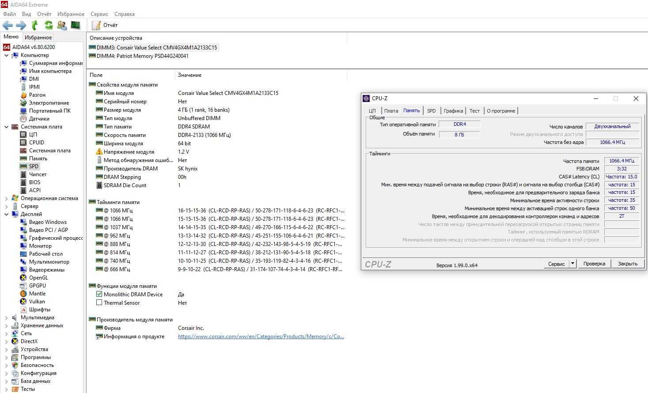Toggle the Thermal Sensor checkbox
The width and height of the screenshot is (648, 393).
[x=99, y=303]
